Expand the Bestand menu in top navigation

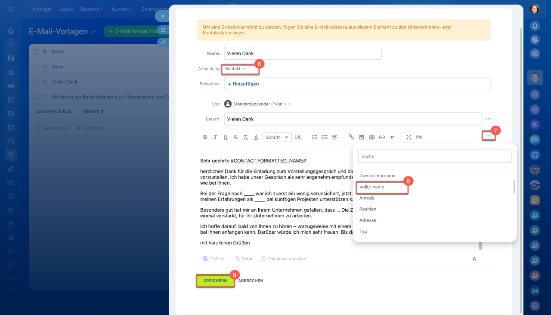pyautogui.click(x=92, y=9)
